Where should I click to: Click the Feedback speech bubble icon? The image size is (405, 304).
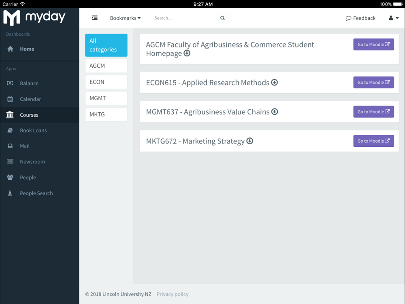[x=348, y=18]
